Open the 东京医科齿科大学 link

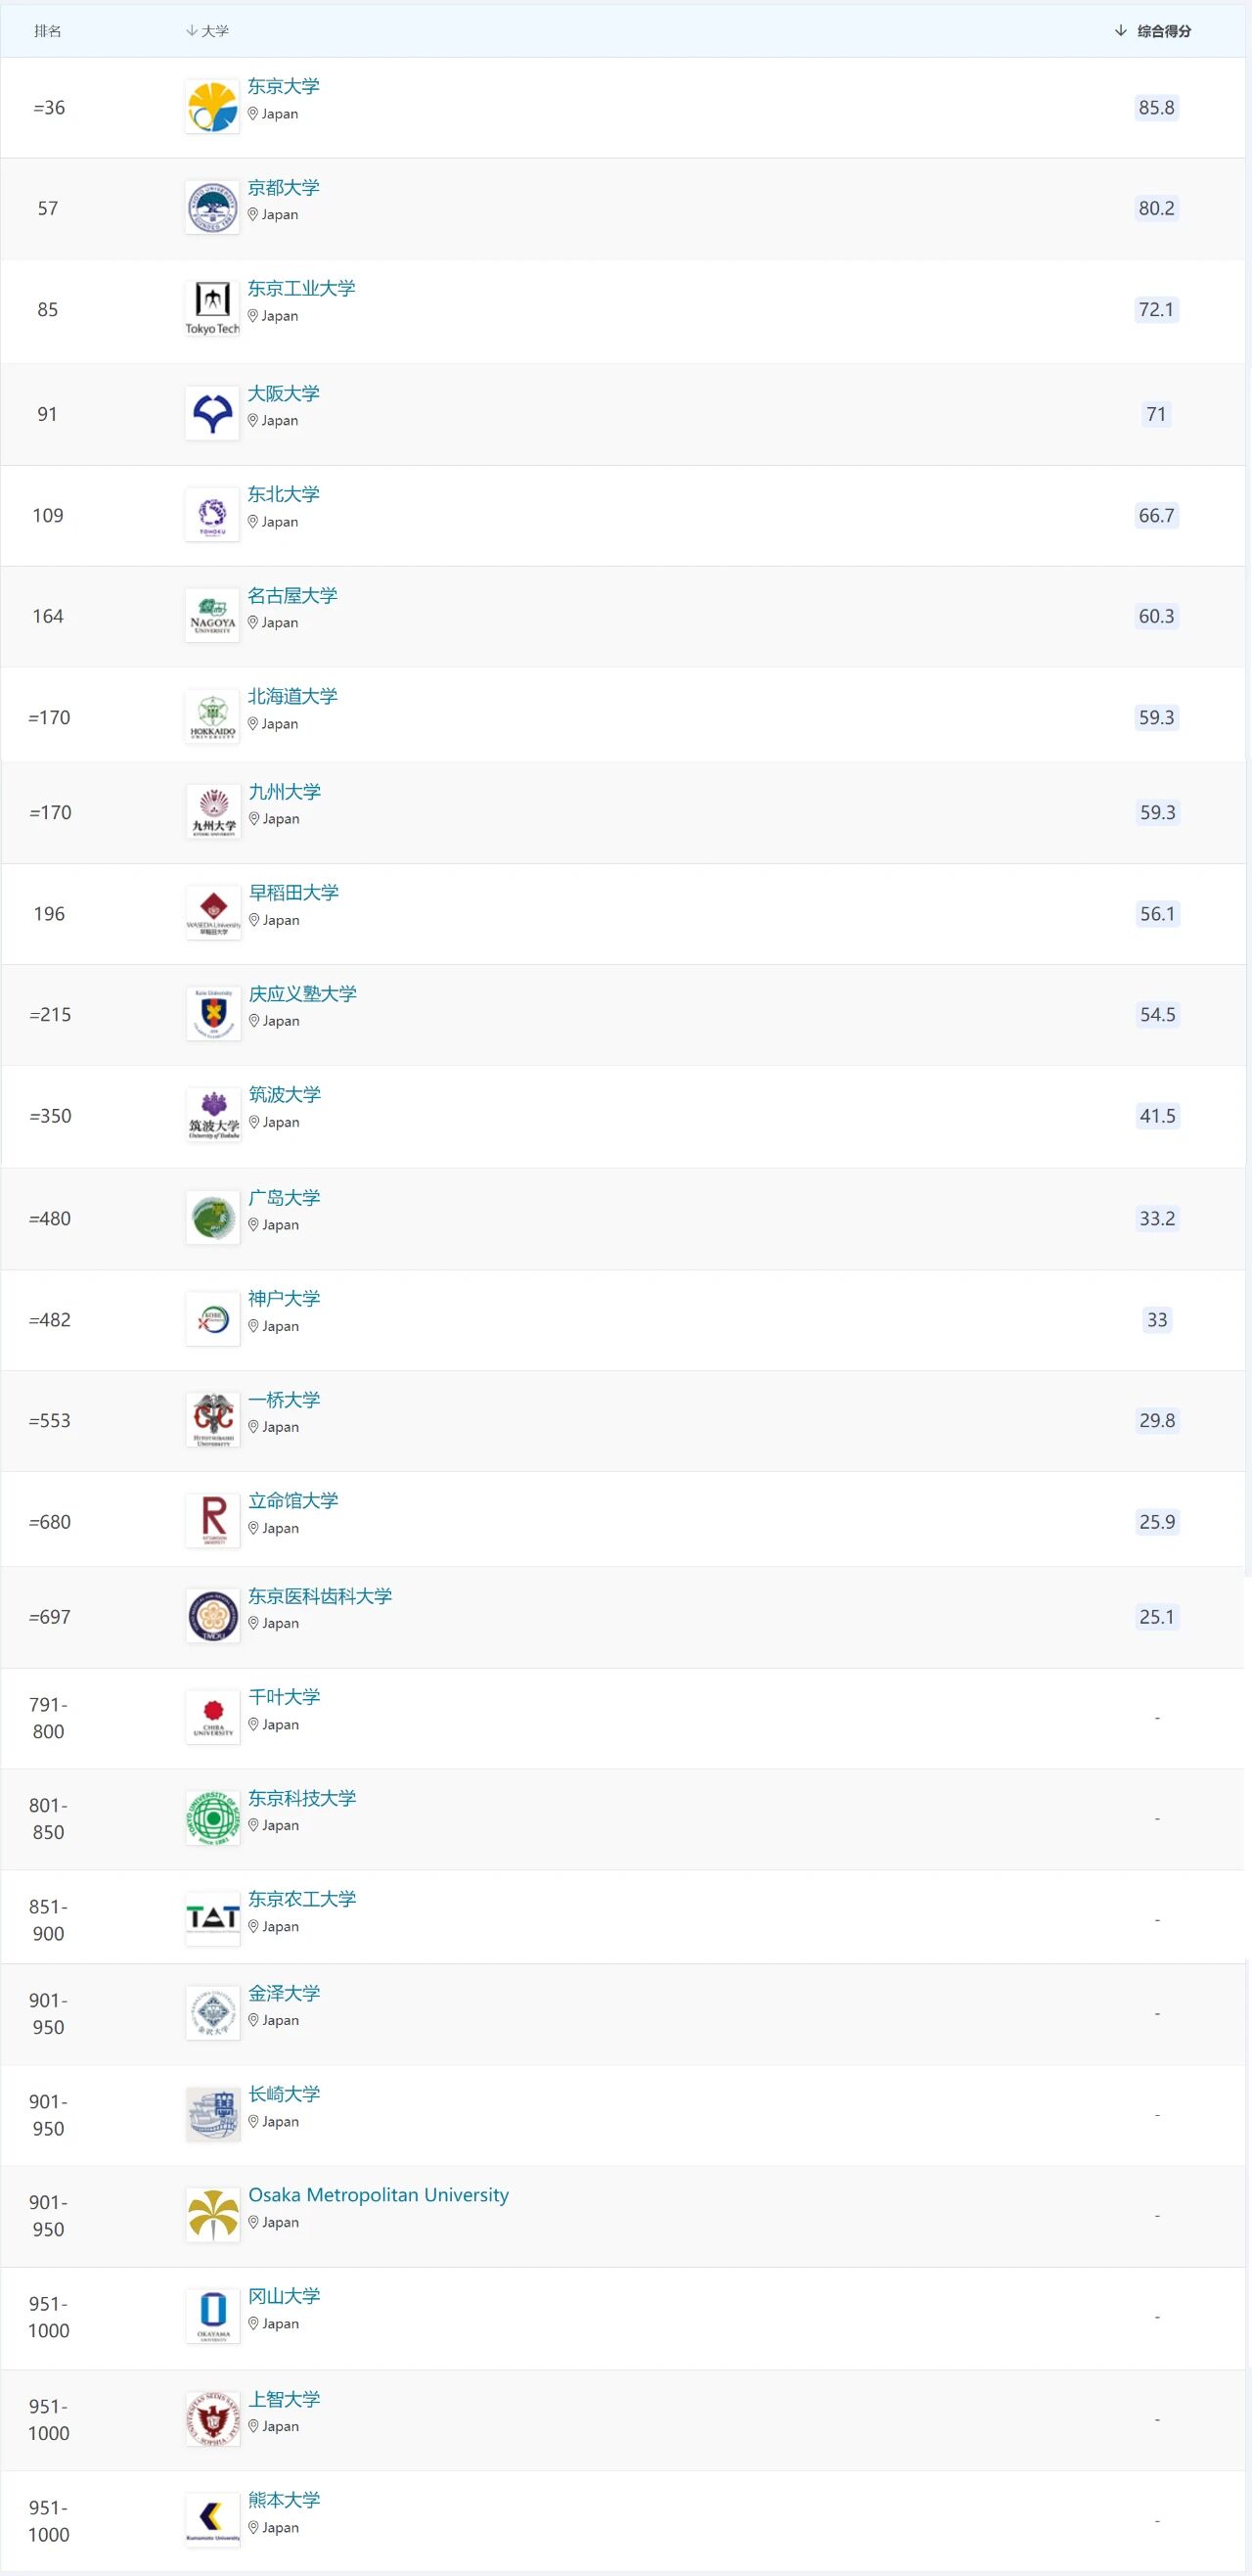point(320,1596)
